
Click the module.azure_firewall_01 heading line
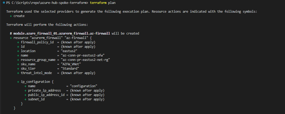tap(75, 33)
